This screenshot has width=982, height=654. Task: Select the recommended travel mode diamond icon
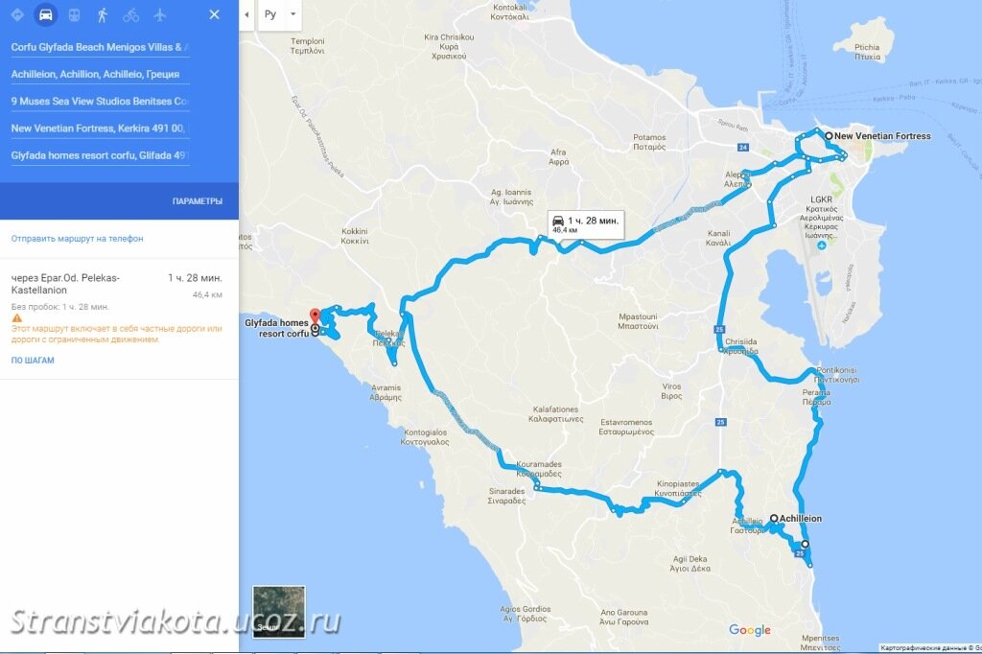click(x=17, y=14)
